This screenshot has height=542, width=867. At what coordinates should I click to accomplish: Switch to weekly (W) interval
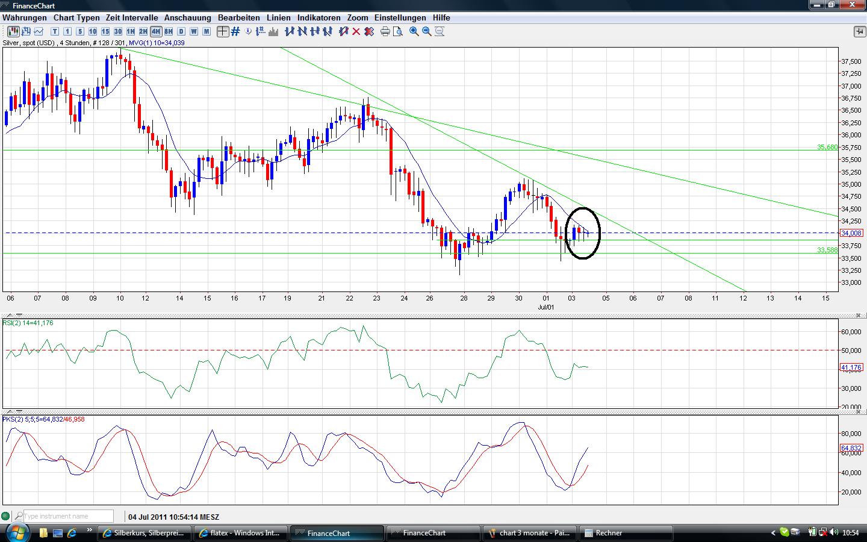(x=194, y=31)
